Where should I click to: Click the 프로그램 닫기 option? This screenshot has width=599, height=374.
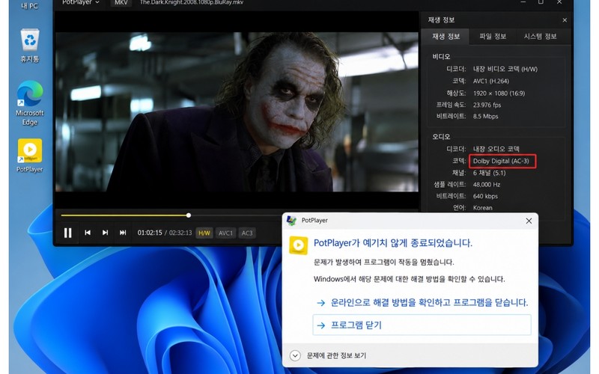[422, 325]
